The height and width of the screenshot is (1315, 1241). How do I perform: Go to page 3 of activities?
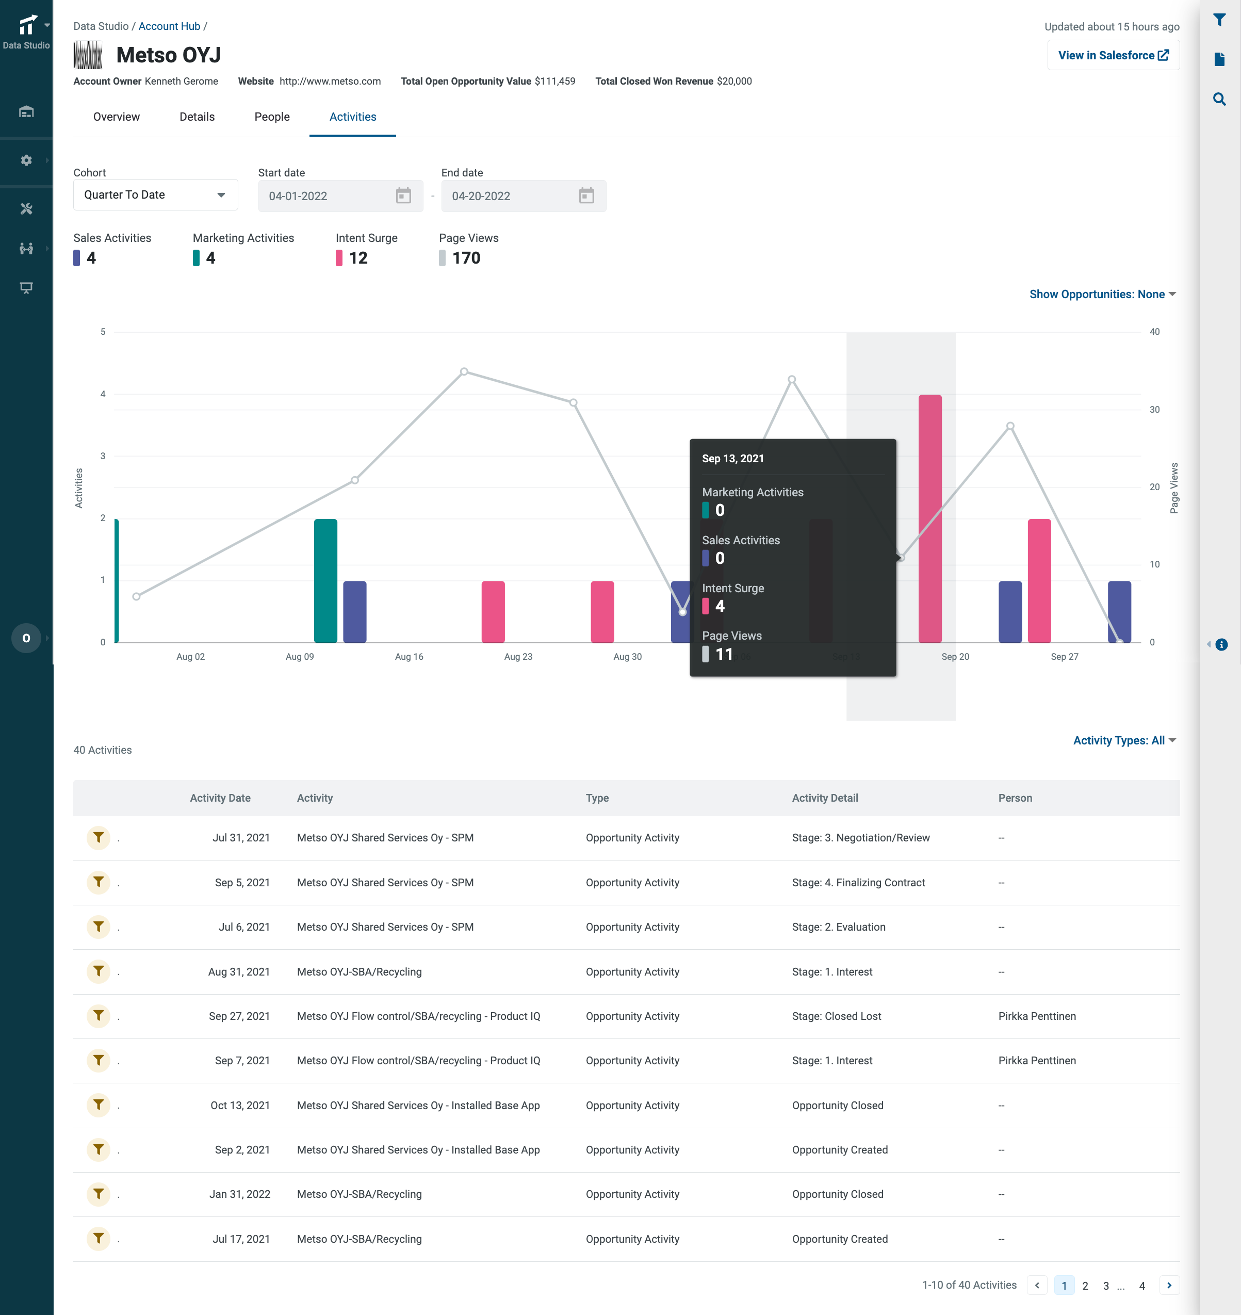pos(1106,1285)
